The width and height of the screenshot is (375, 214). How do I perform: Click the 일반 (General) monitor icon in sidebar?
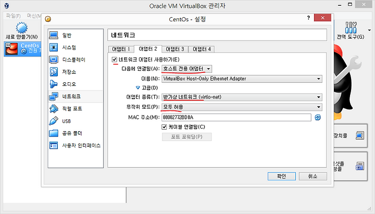pyautogui.click(x=54, y=35)
